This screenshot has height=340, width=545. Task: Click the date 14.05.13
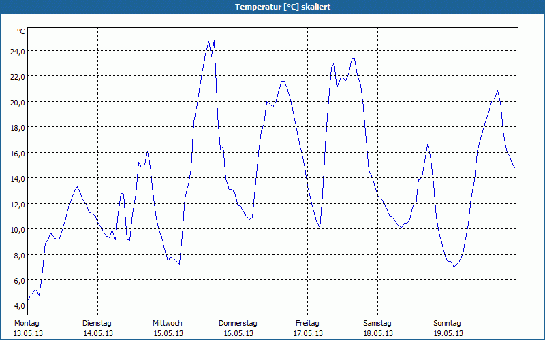(x=98, y=333)
